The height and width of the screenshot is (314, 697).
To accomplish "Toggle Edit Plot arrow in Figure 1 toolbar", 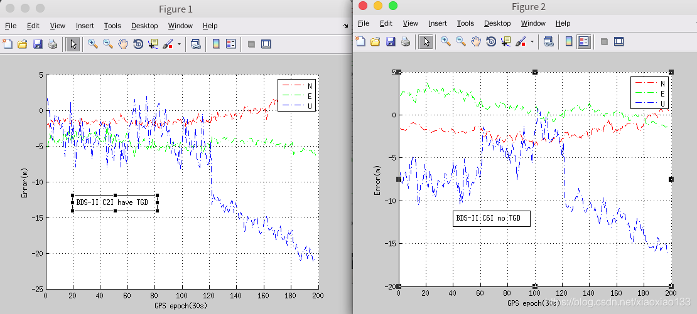I will click(x=73, y=44).
